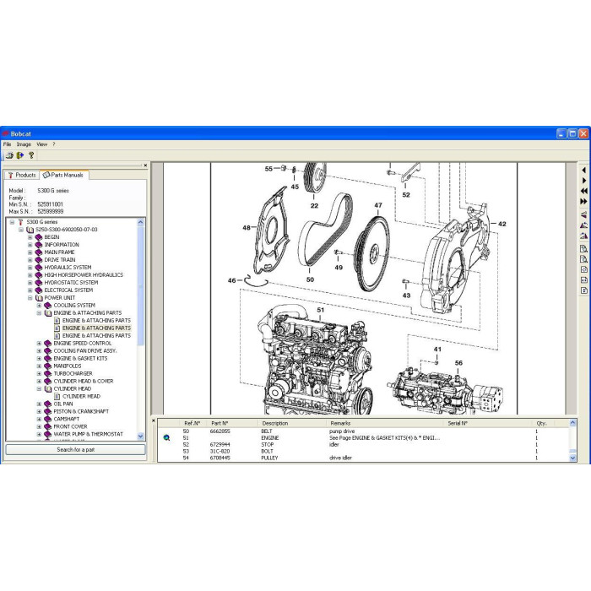Select the PISTON & CRANKSHAFT entry
Viewport: 591px width, 591px height.
(x=81, y=412)
